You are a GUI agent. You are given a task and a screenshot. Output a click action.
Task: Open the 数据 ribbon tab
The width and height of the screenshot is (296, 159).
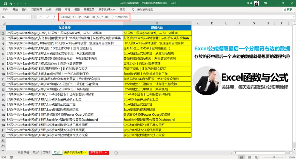coord(58,9)
